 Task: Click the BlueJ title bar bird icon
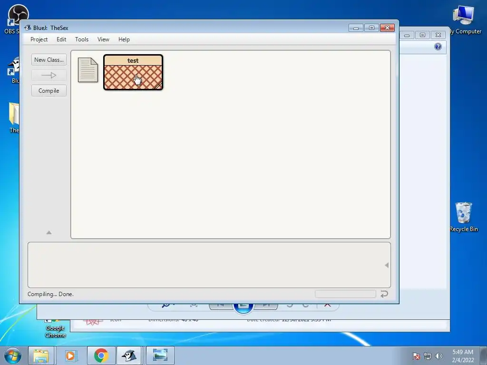tap(28, 28)
